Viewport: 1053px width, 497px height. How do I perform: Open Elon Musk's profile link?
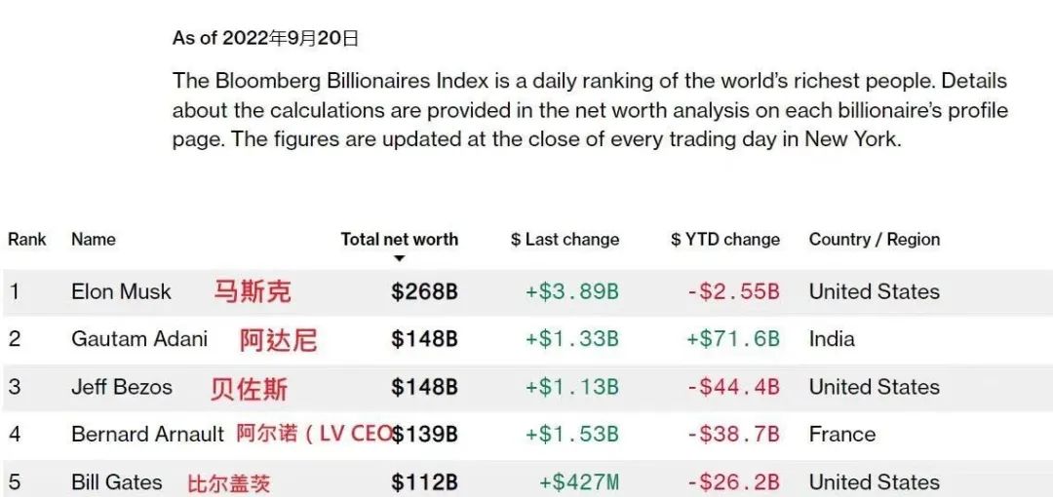point(122,291)
